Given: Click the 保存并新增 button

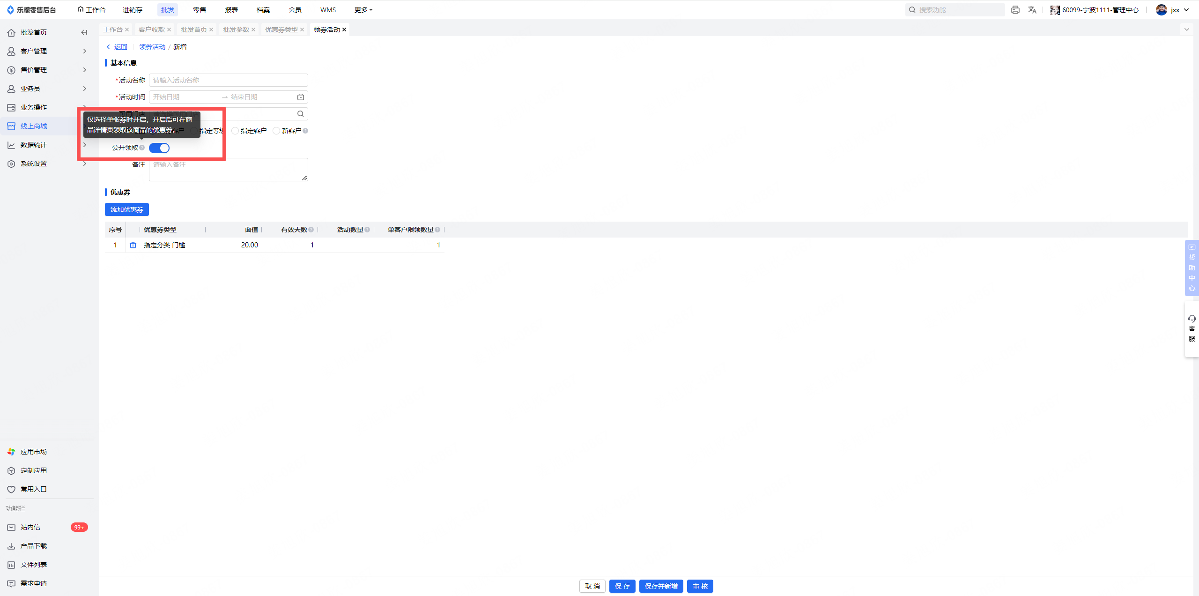Looking at the screenshot, I should pyautogui.click(x=661, y=586).
